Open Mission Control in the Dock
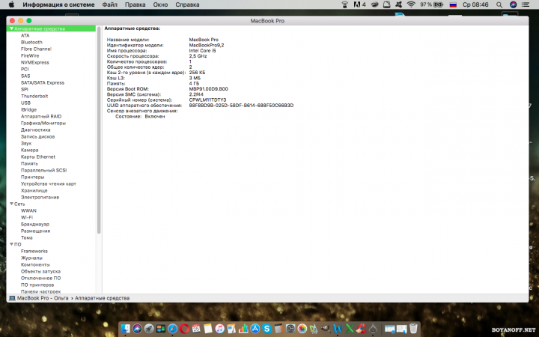 (160, 329)
